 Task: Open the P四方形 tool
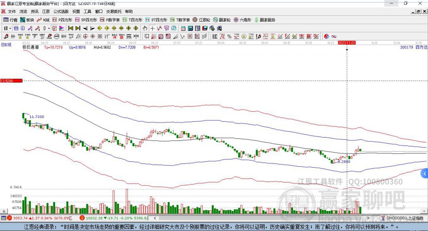62,20
